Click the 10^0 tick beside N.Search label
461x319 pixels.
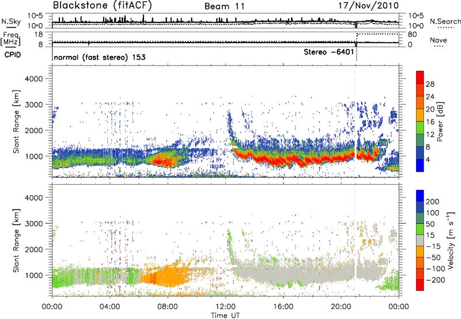coord(415,26)
